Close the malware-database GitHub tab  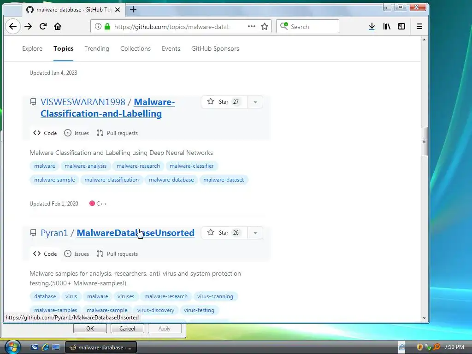pos(118,10)
